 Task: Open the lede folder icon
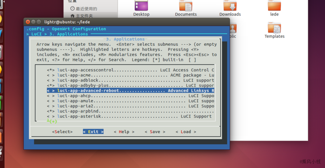274,5
